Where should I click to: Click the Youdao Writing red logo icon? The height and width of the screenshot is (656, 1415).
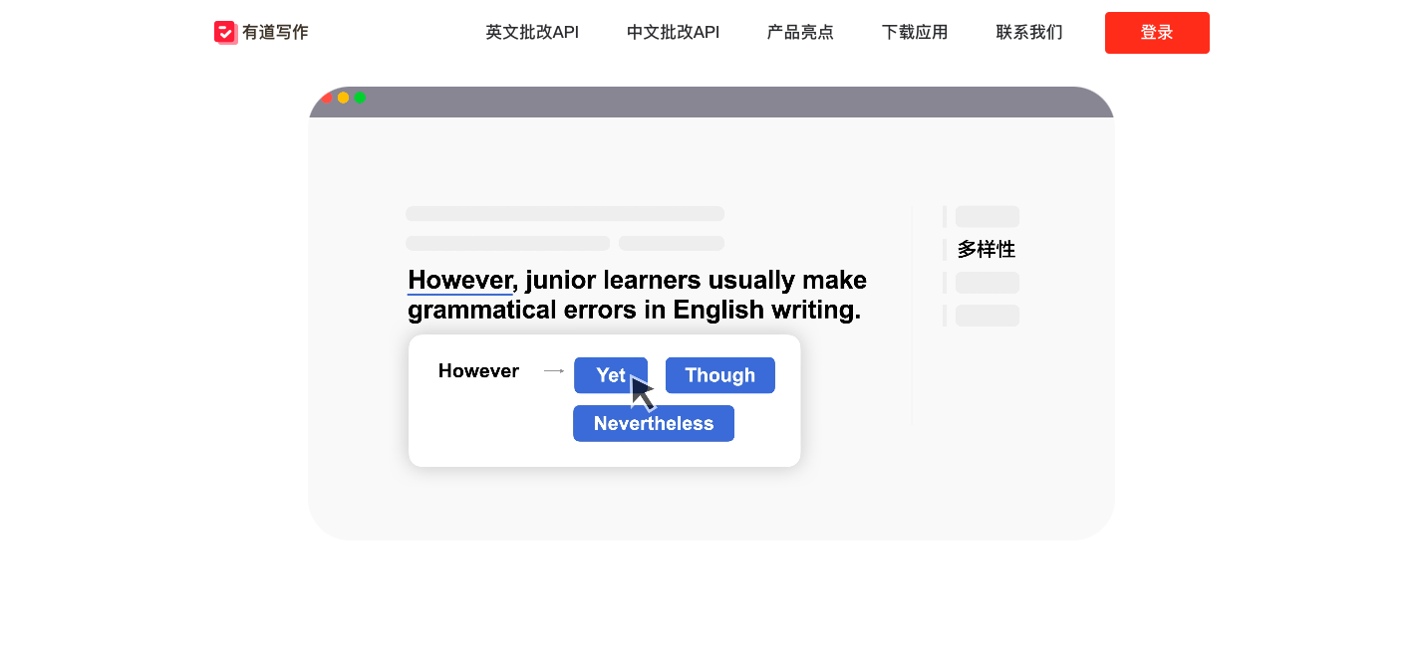(225, 33)
